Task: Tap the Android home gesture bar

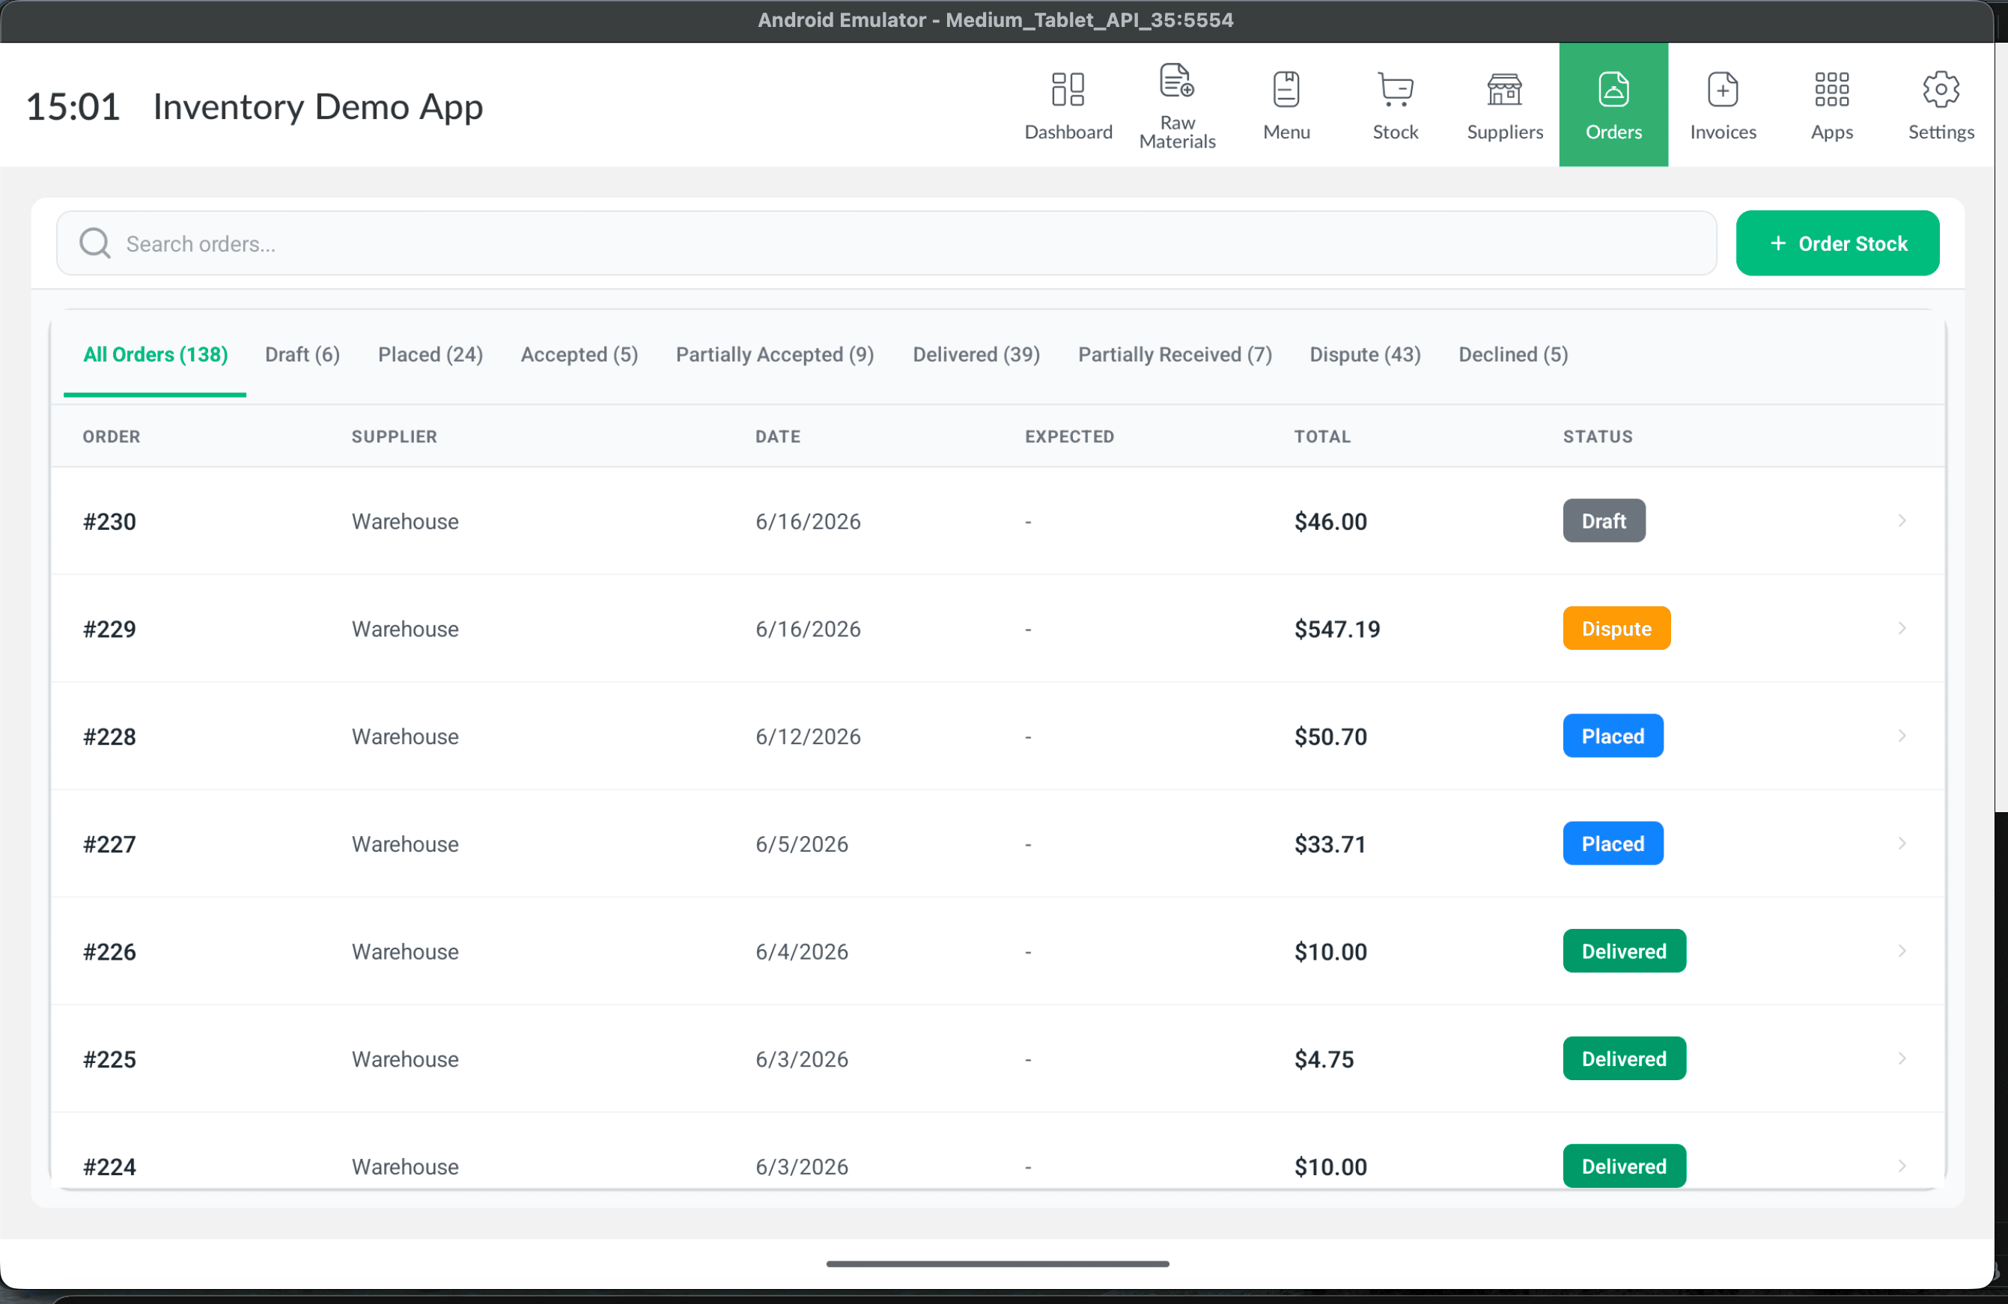Action: click(x=997, y=1264)
